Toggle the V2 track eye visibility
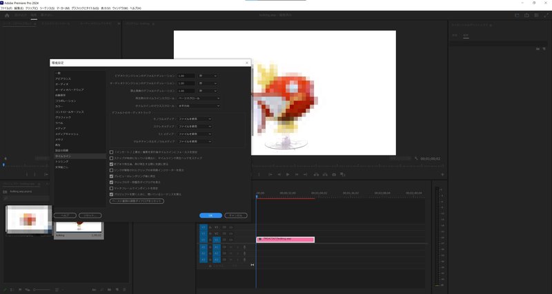Image resolution: width=552 pixels, height=294 pixels. 230,233
